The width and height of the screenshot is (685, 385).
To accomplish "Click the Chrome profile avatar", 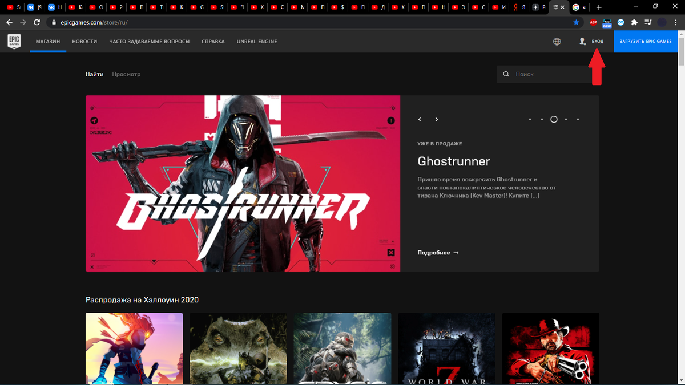I will tap(662, 22).
